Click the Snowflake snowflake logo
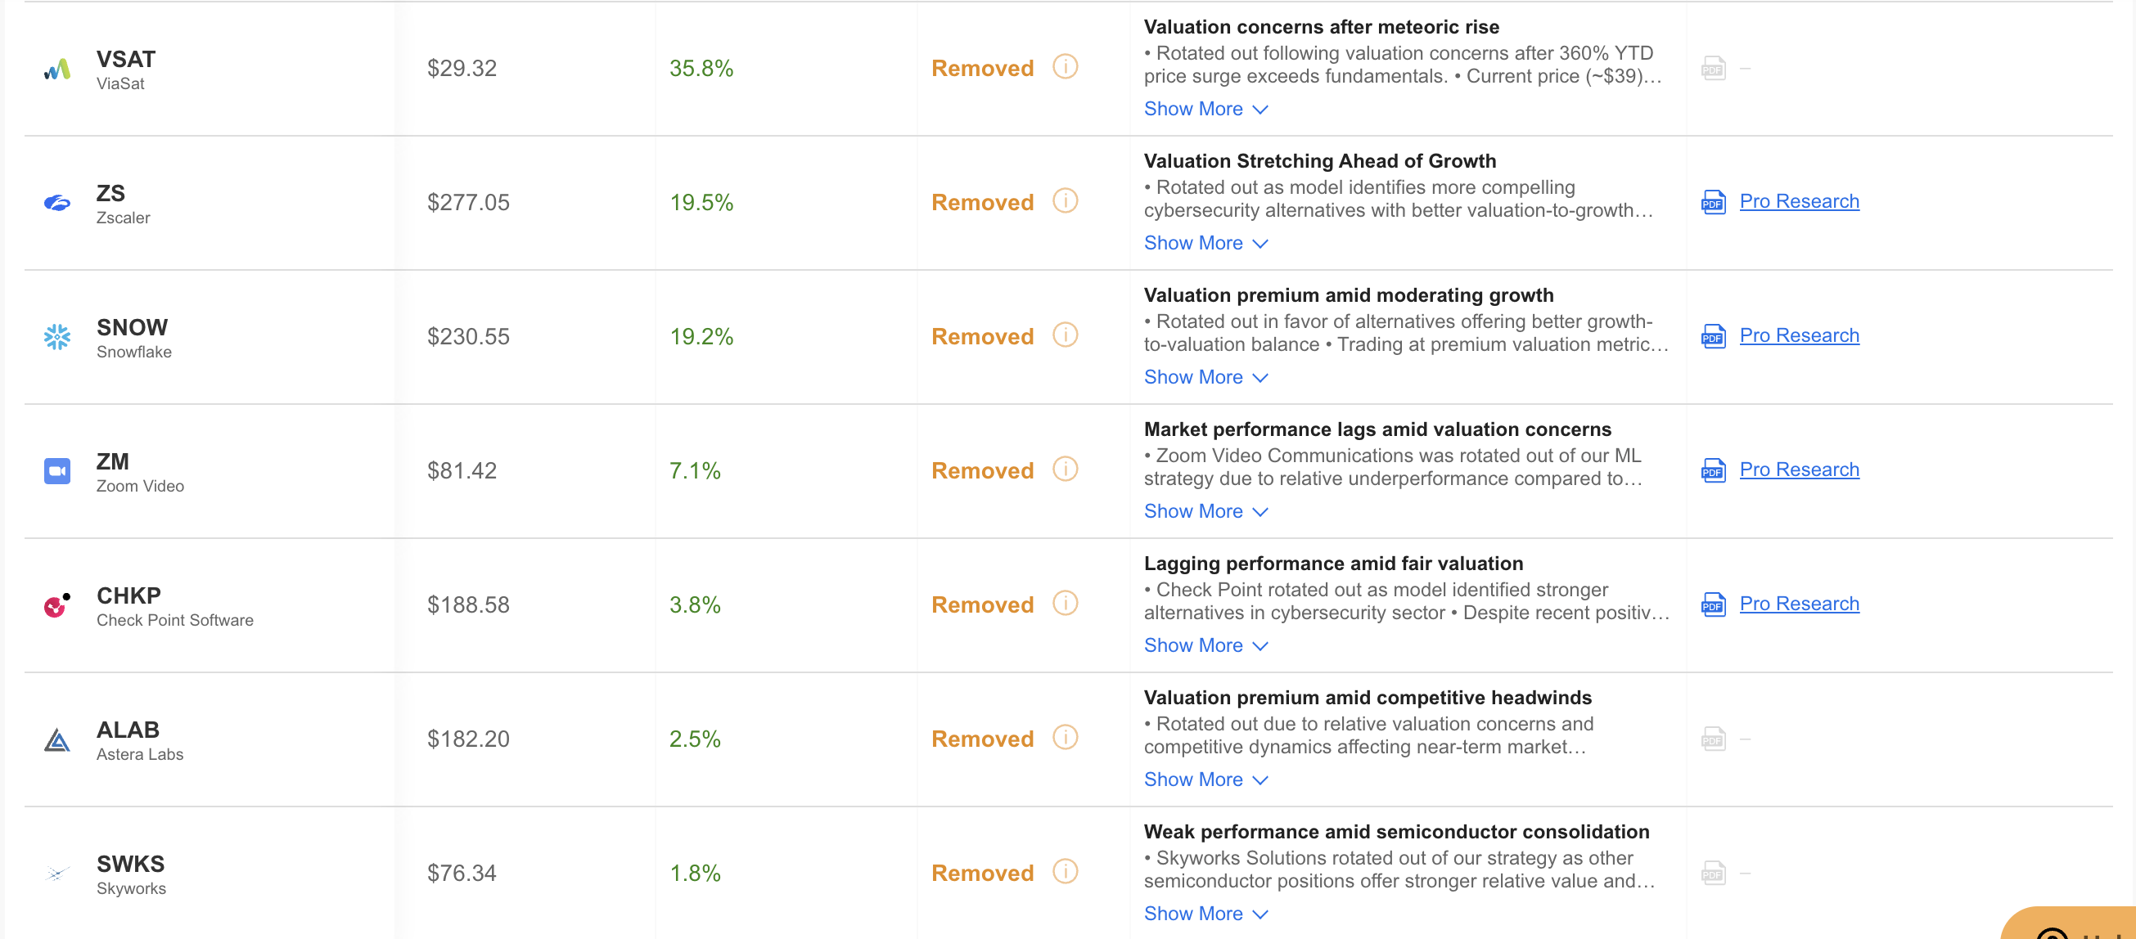 coord(56,336)
